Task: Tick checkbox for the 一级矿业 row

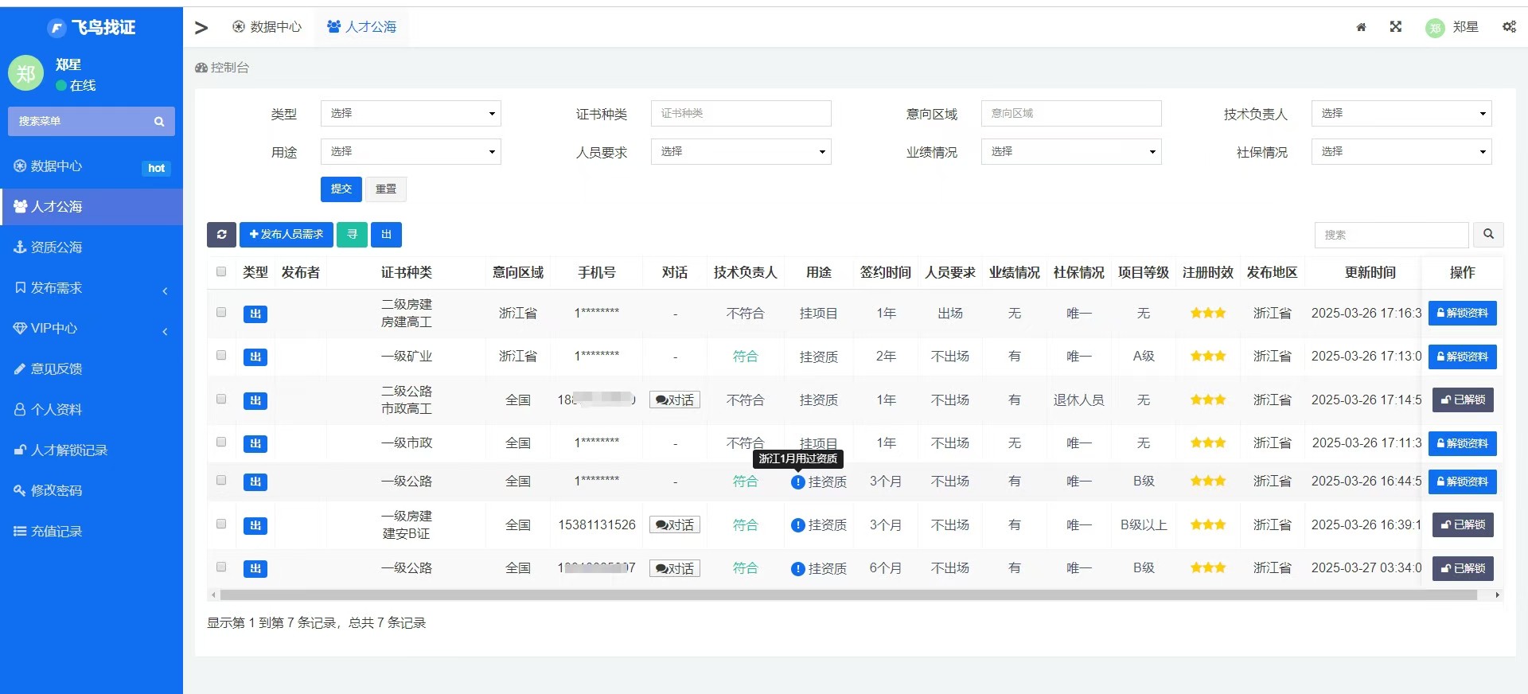Action: 221,356
